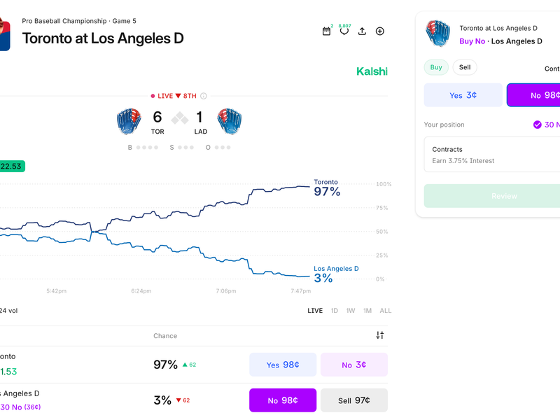Switch order panel to Sell
The image size is (560, 420).
pos(465,67)
